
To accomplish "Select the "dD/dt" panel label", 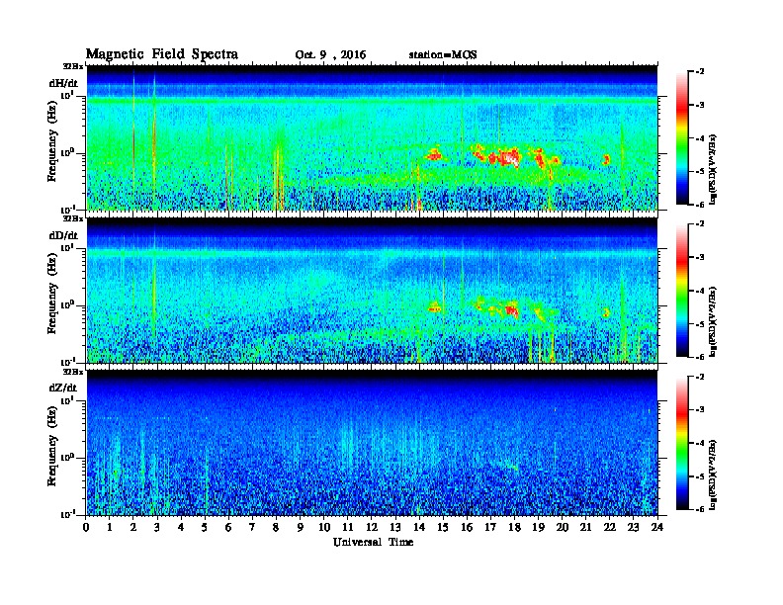I will point(63,235).
